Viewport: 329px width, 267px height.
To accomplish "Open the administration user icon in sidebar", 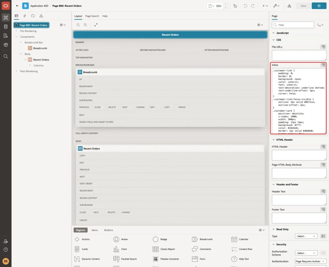I will (x=6, y=241).
